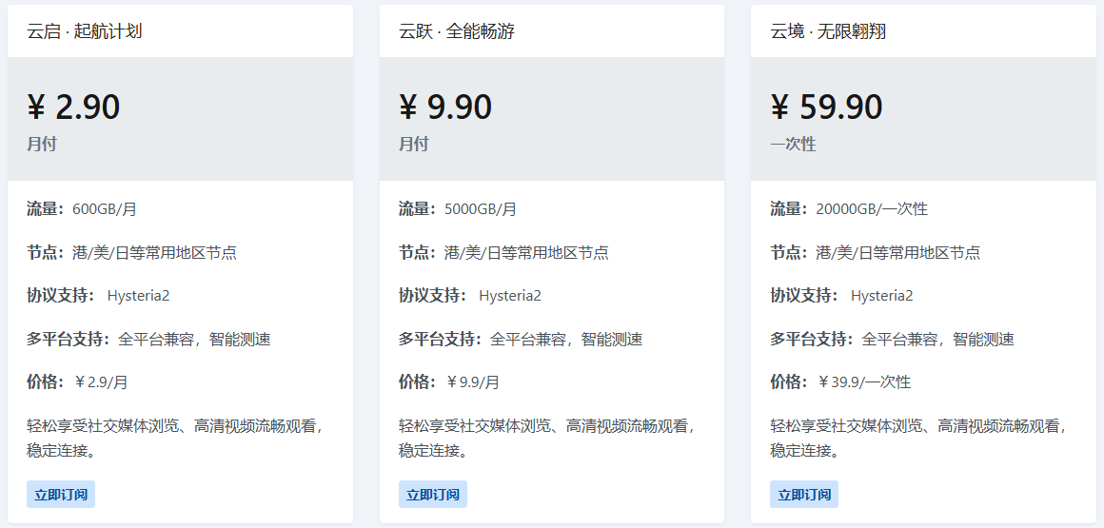Screen dimensions: 1104x528
Task: Subscribe to the 云启 · 起航计划 plan
Action: coord(61,494)
